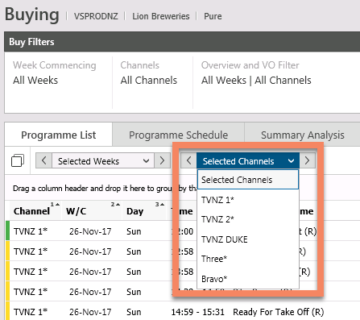Image resolution: width=360 pixels, height=320 pixels.
Task: Go to next week using right arrow
Action: (x=162, y=160)
